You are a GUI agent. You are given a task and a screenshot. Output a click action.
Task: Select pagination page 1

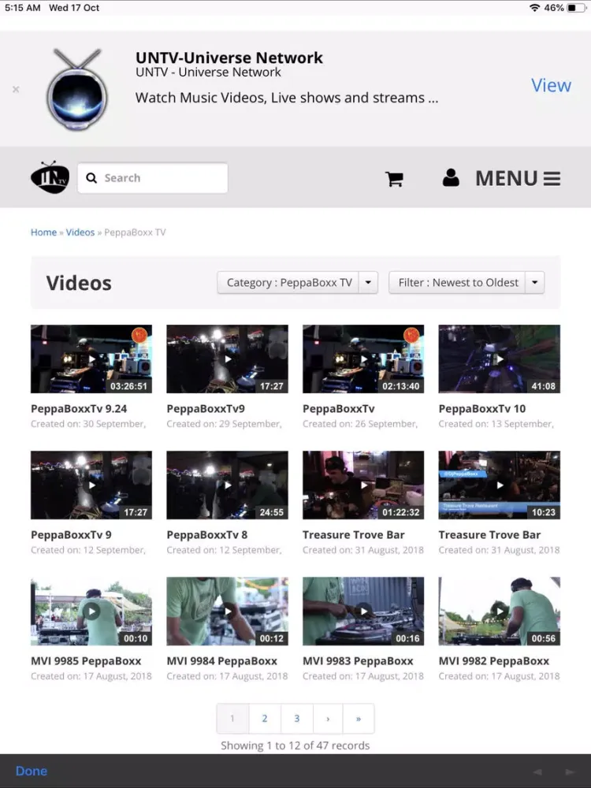(x=232, y=719)
